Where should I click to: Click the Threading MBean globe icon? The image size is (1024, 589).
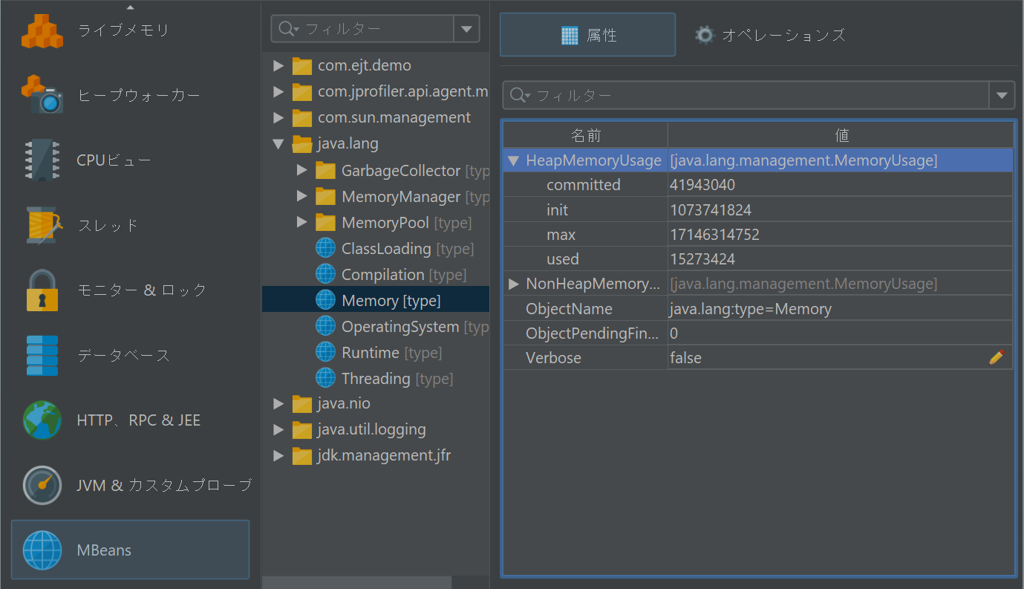[325, 378]
